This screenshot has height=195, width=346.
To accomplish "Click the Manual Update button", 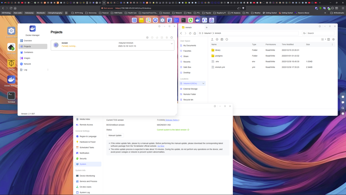I will 115,135.
